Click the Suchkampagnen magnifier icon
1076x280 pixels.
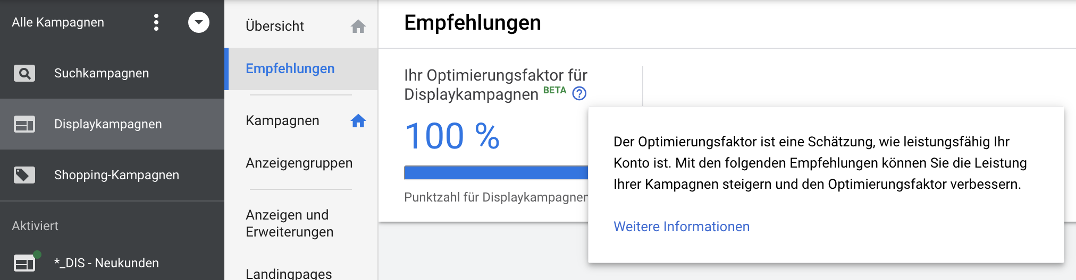pos(24,73)
